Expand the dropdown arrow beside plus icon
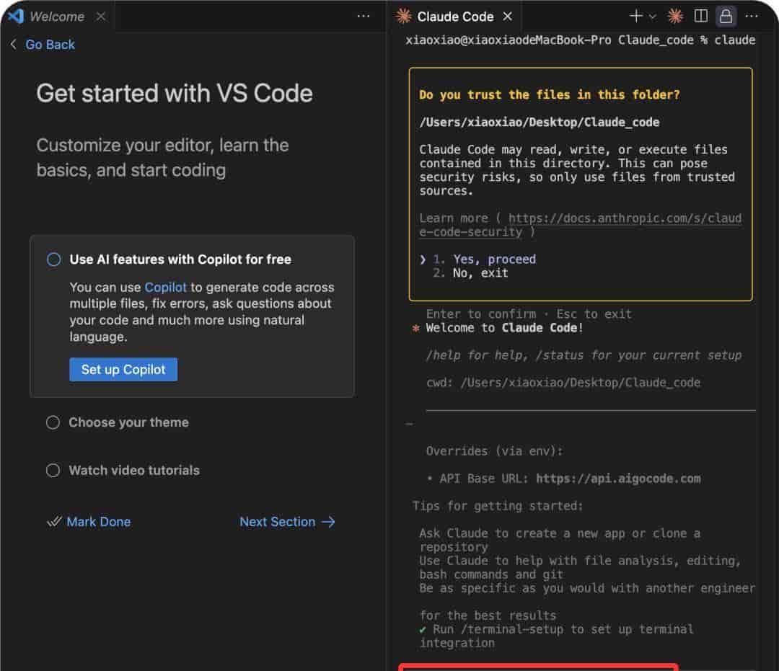The image size is (779, 671). coord(653,17)
